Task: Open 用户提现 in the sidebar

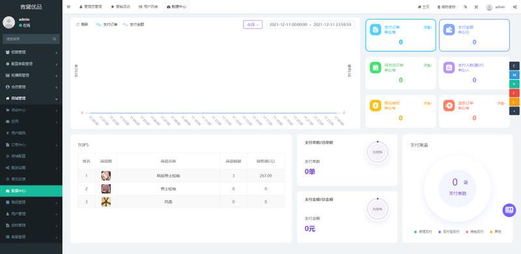Action: (x=31, y=133)
